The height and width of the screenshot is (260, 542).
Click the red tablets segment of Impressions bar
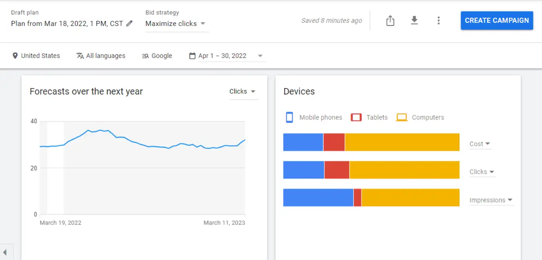[357, 197]
